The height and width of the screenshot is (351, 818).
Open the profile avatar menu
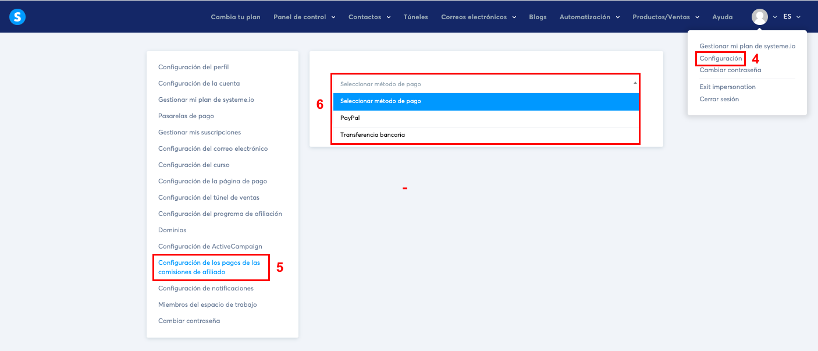point(760,16)
